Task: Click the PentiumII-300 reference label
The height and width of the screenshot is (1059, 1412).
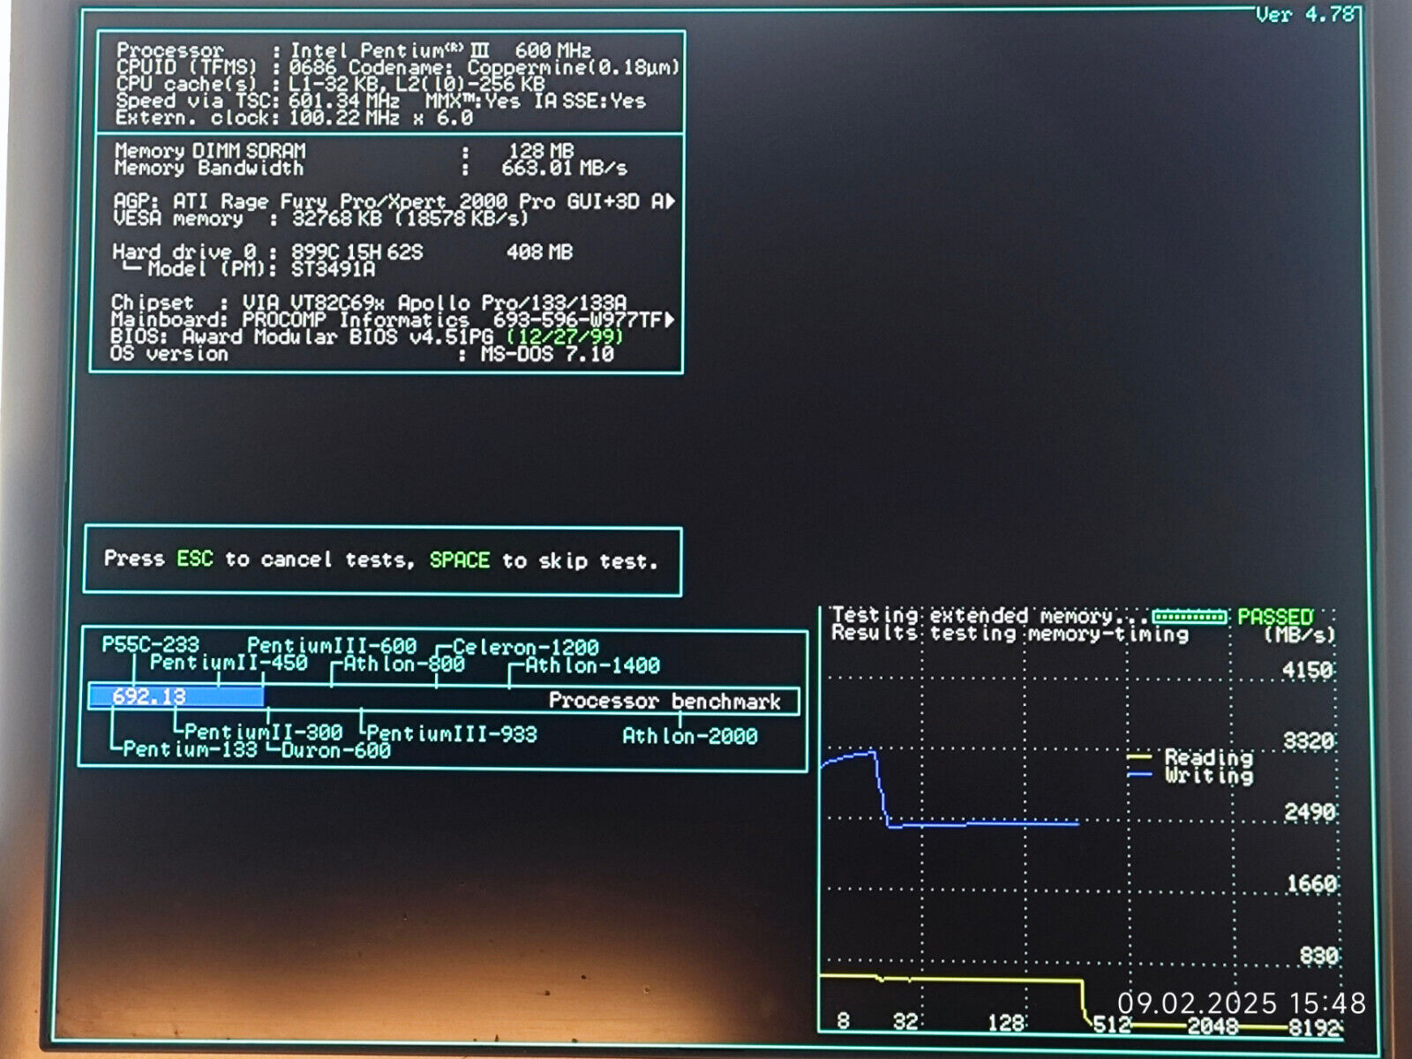Action: coord(263,732)
